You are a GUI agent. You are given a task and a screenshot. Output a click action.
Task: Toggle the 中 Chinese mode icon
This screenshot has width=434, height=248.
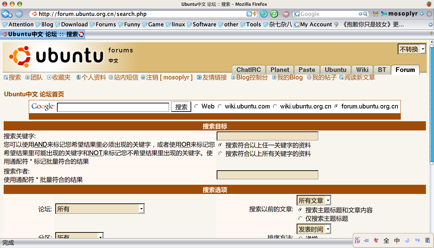pyautogui.click(x=397, y=241)
